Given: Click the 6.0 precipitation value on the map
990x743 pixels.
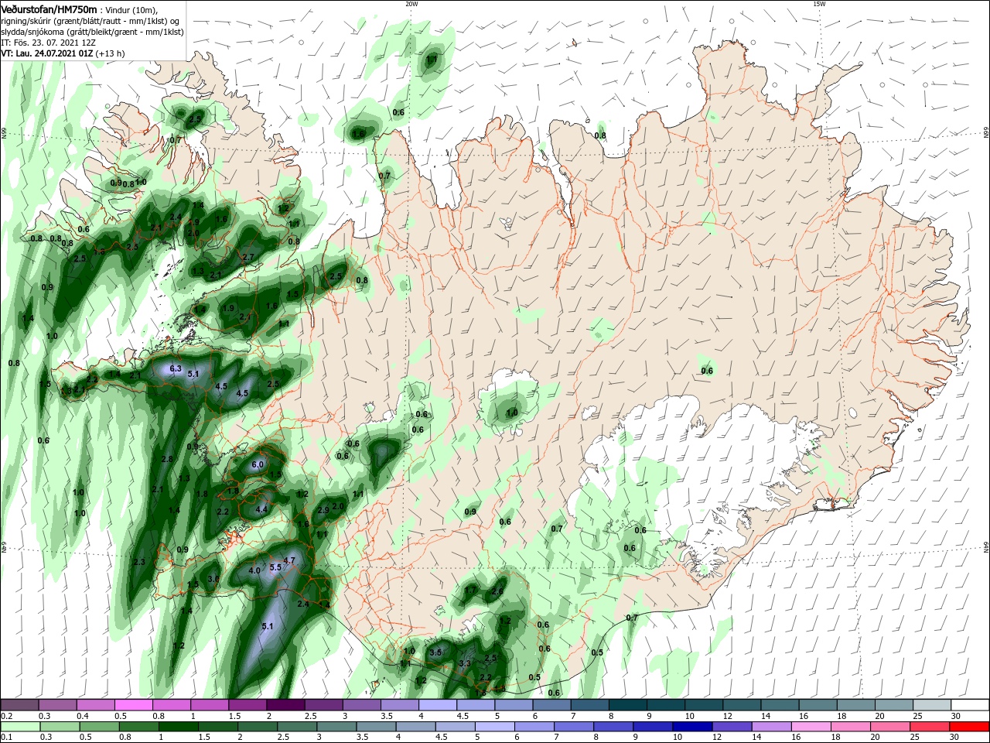Looking at the screenshot, I should [258, 464].
